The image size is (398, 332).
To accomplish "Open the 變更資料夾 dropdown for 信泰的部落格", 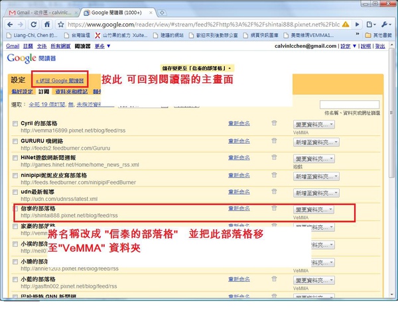I will 314,209.
